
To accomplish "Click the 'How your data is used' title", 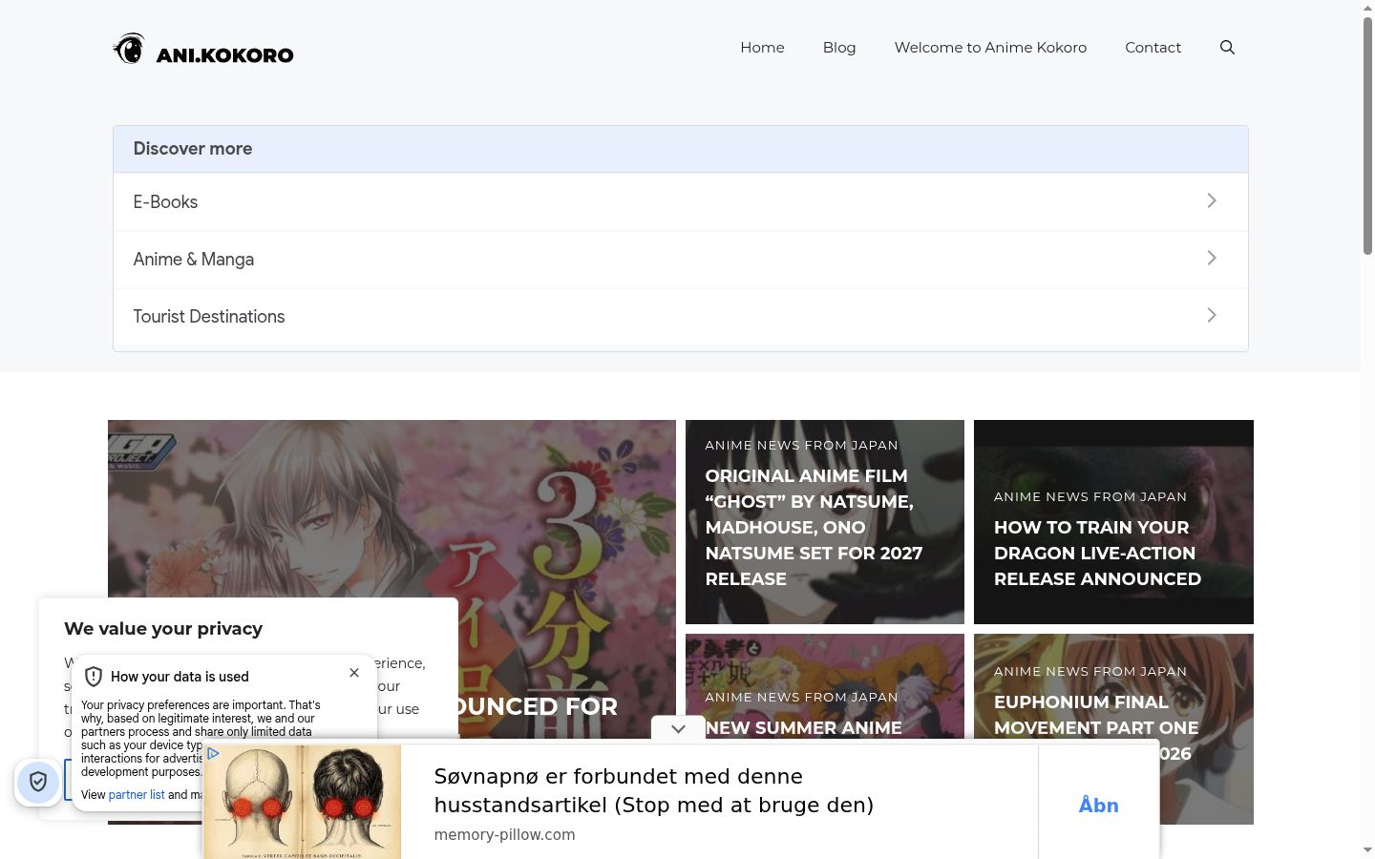I will click(x=180, y=677).
